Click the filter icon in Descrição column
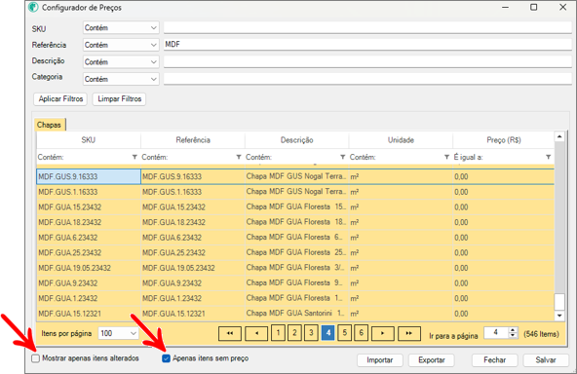The width and height of the screenshot is (577, 374). point(343,157)
